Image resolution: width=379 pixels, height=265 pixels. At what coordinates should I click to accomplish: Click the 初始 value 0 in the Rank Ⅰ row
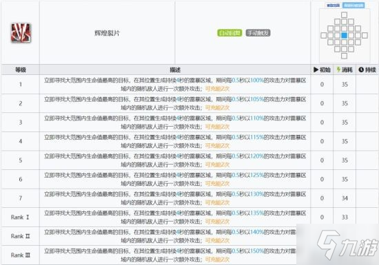pos(322,218)
